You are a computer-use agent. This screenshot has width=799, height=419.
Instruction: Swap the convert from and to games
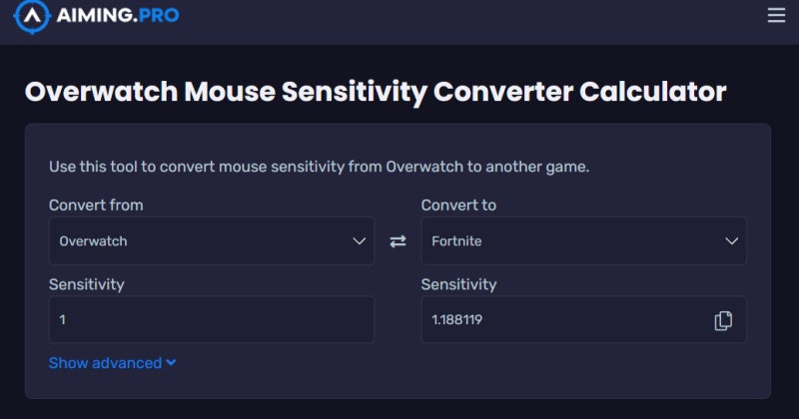point(398,241)
